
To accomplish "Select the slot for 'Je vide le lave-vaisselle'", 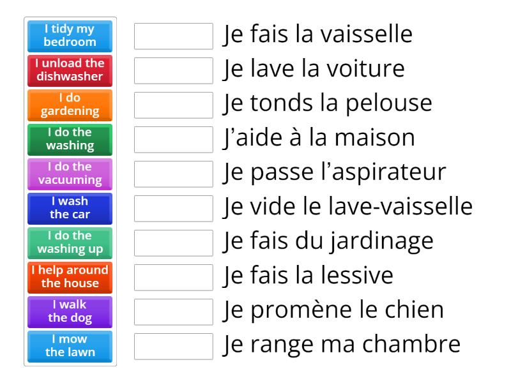I will 174,209.
